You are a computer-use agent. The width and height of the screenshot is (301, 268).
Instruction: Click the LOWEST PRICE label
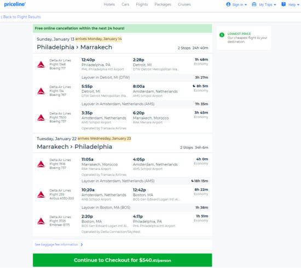239,33
